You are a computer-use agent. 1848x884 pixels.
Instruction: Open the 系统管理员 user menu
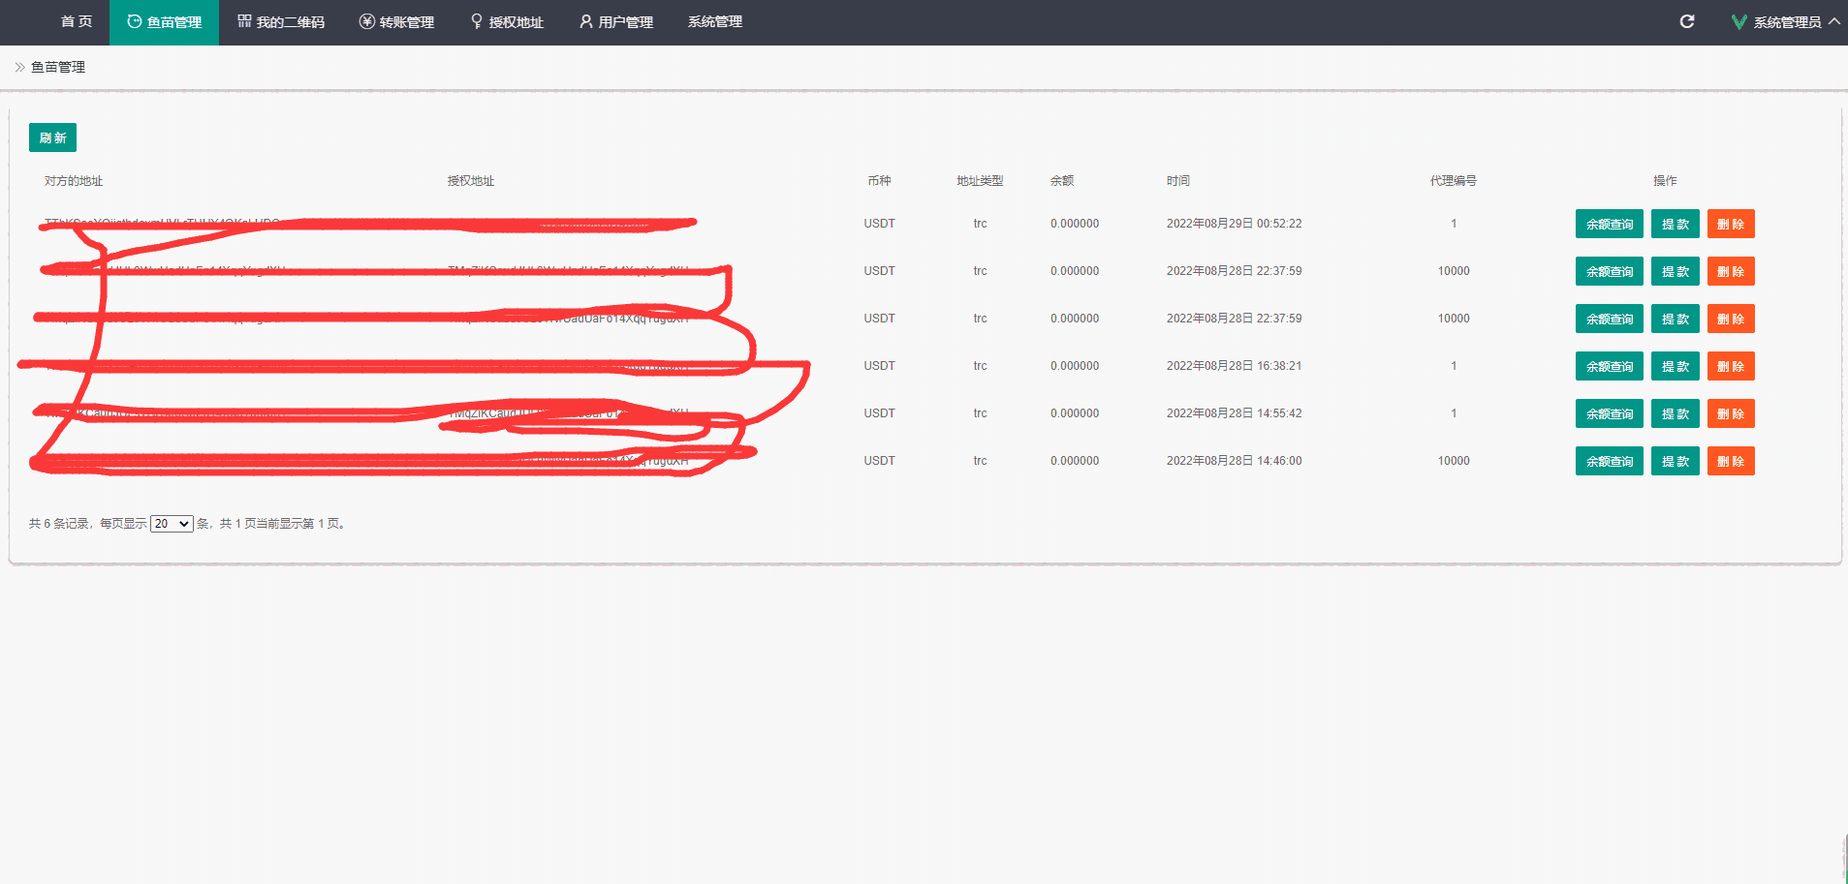(x=1786, y=22)
